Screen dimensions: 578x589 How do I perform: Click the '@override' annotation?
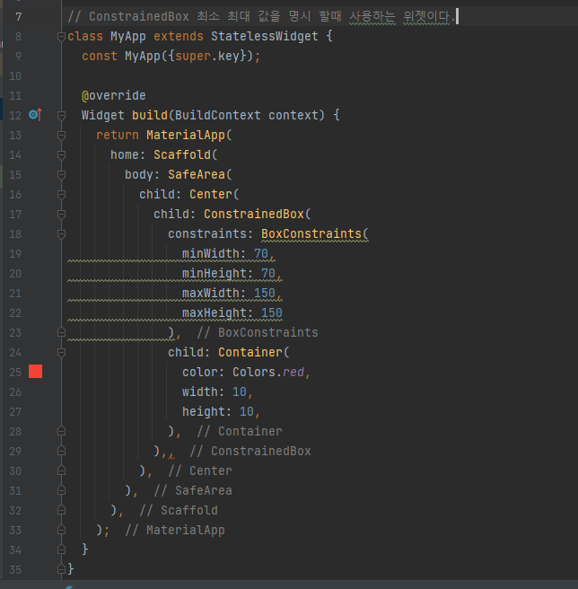pyautogui.click(x=114, y=95)
